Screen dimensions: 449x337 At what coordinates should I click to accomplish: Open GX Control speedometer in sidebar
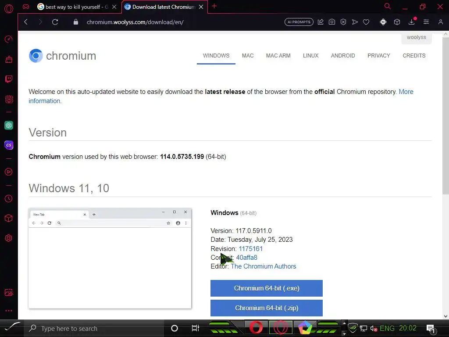9,39
